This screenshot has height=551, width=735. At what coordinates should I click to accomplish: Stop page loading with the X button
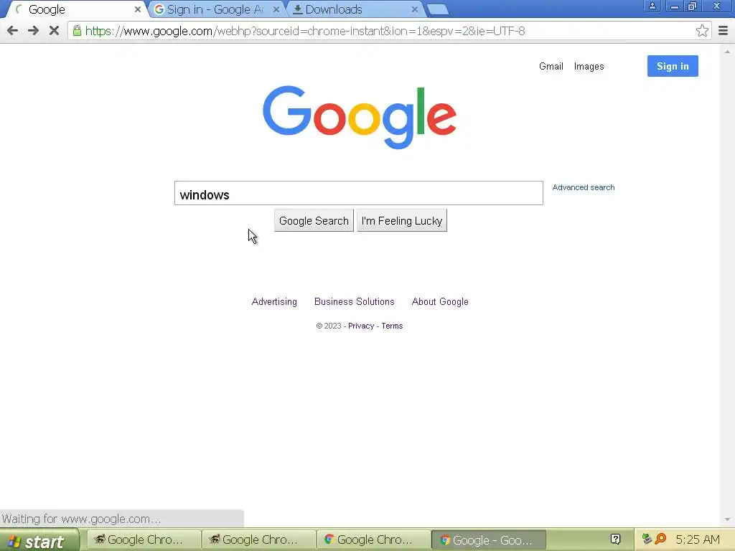[x=54, y=31]
